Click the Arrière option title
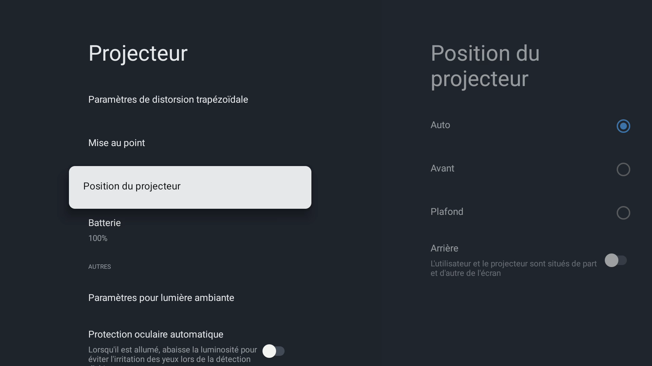Image resolution: width=652 pixels, height=366 pixels. [444, 248]
